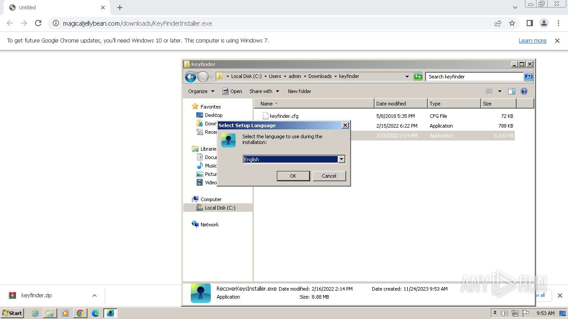Click the Learn more link
Screen dimensions: 568x319
pyautogui.click(x=532, y=41)
